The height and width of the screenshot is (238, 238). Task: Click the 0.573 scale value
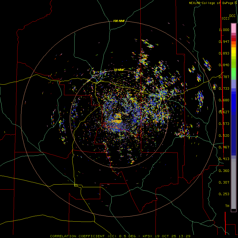tap(224, 124)
